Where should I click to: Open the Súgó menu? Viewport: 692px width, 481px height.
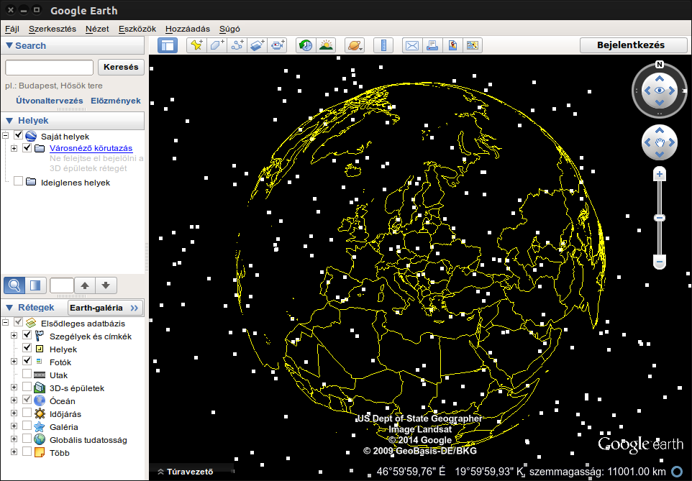(229, 29)
